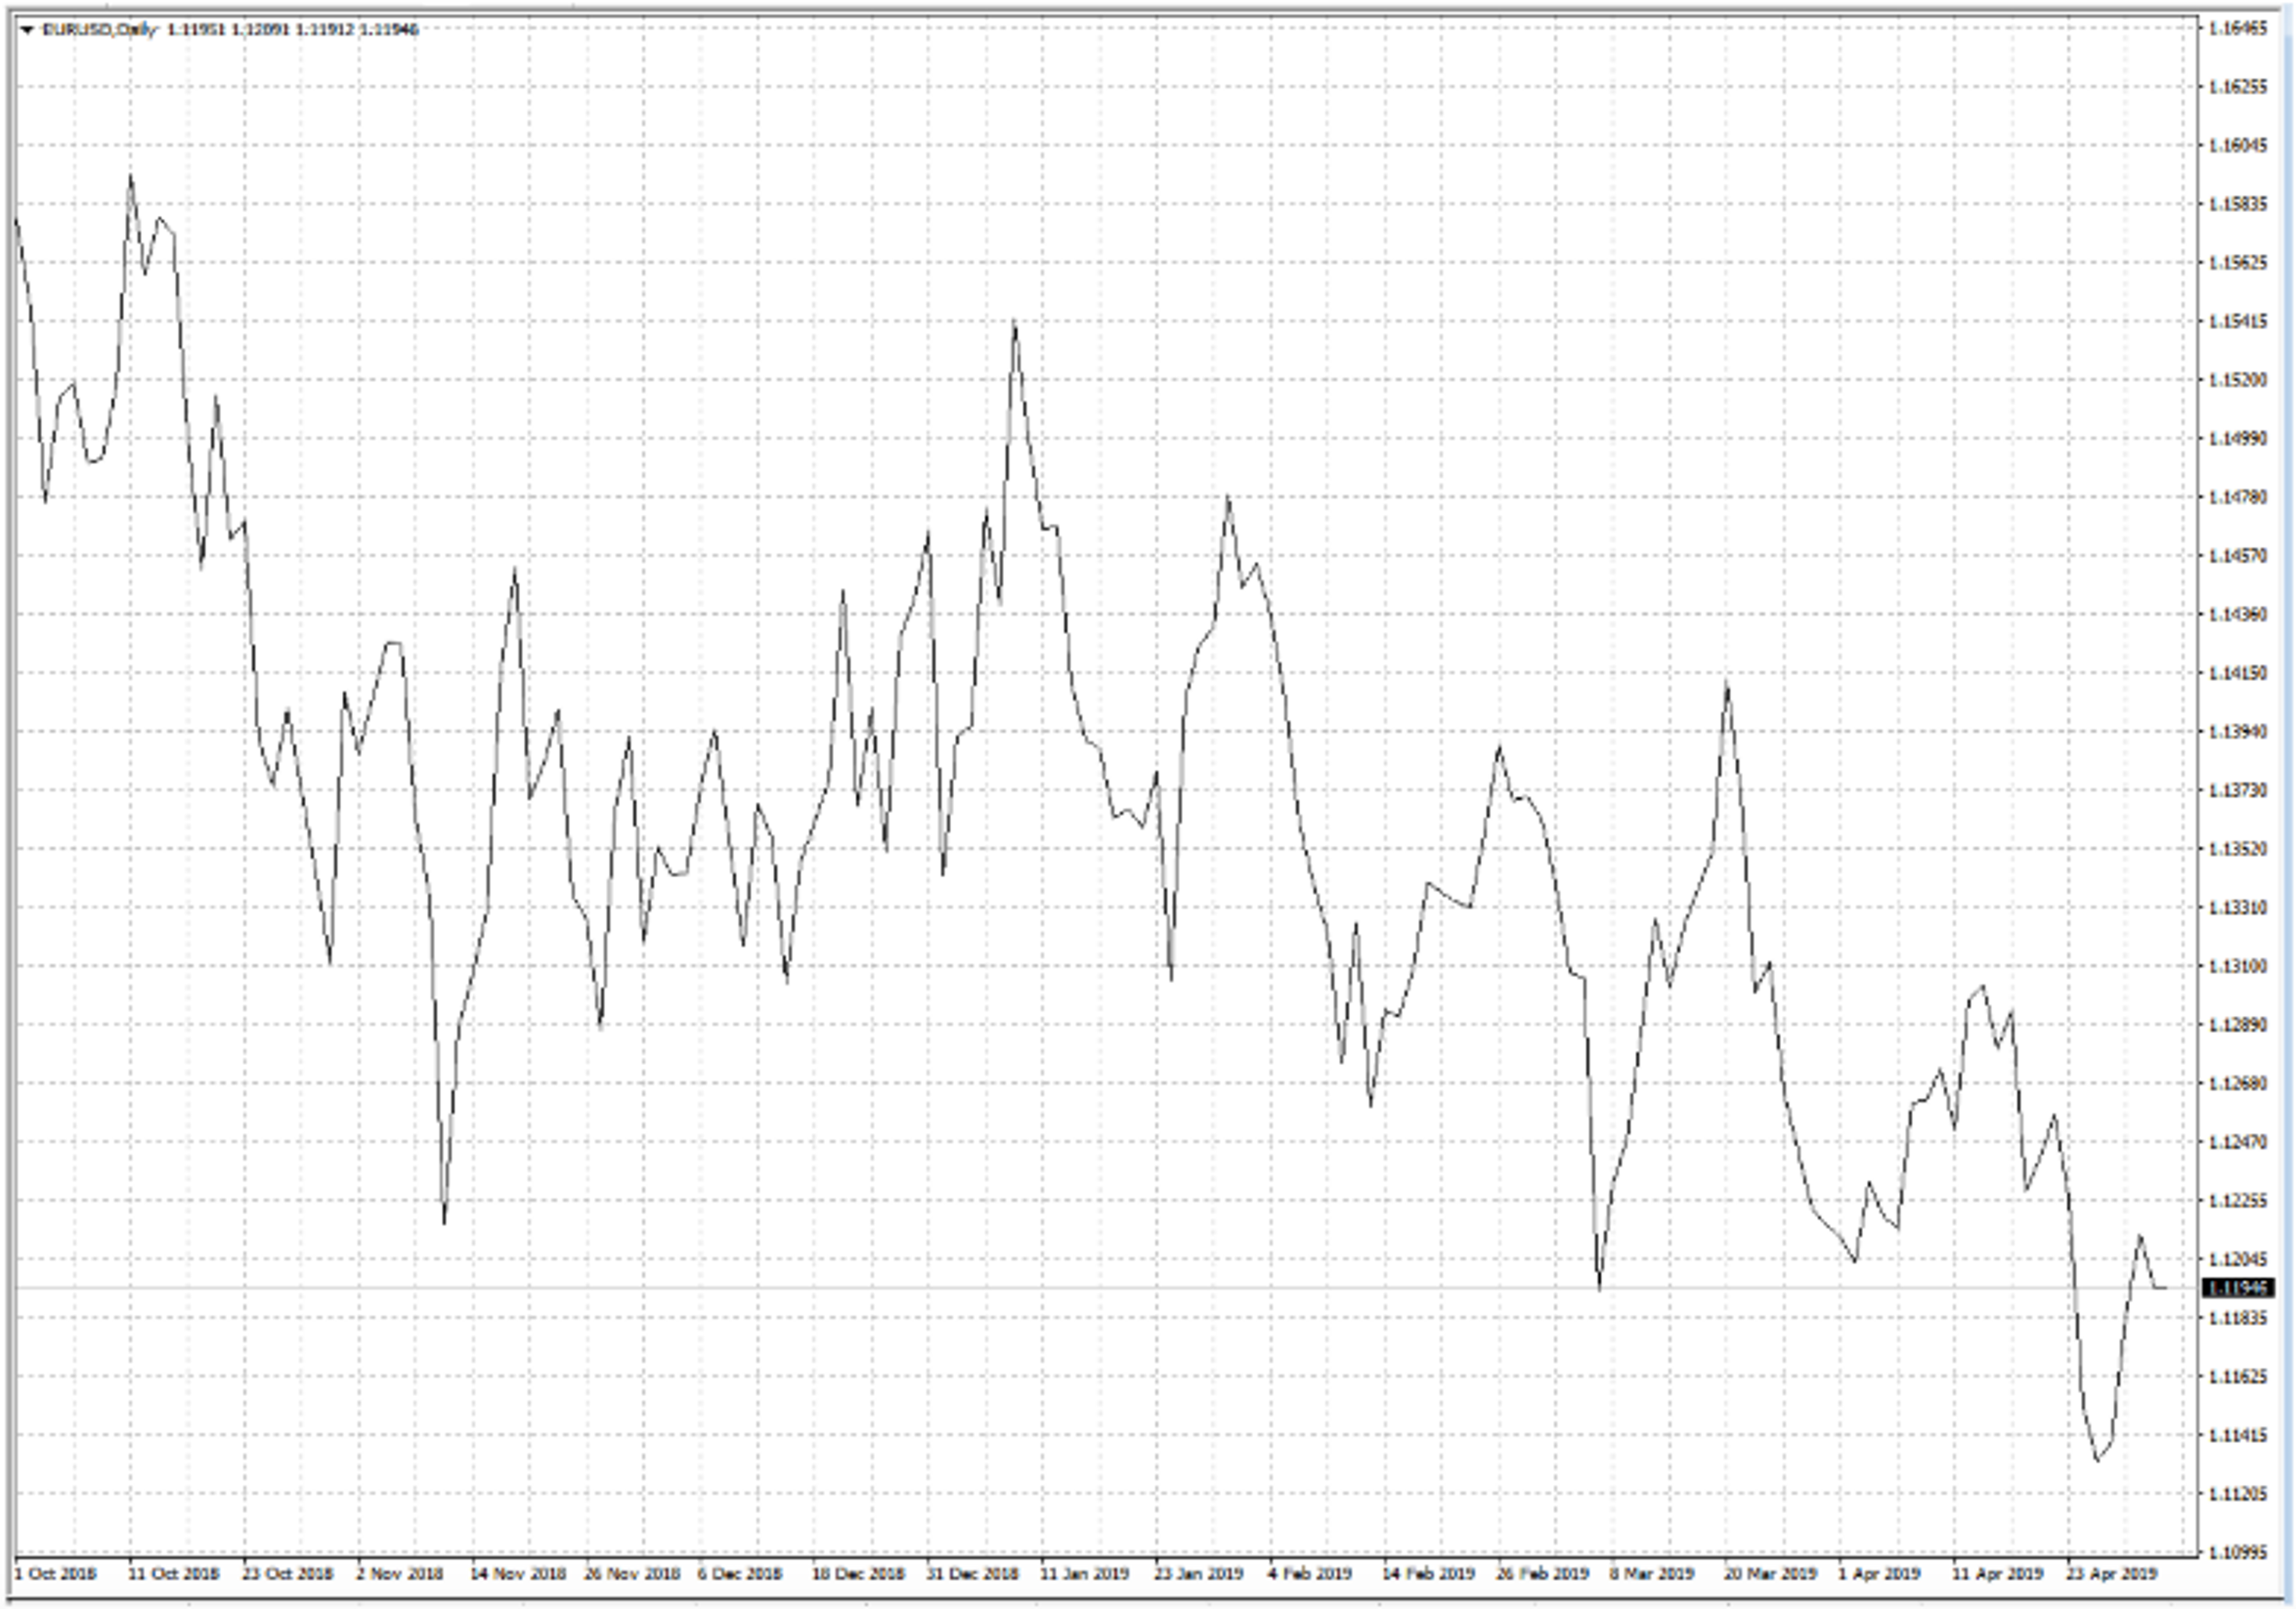The width and height of the screenshot is (2296, 1609).
Task: Click the 4 Feb 2019 date label
Action: click(1309, 1574)
